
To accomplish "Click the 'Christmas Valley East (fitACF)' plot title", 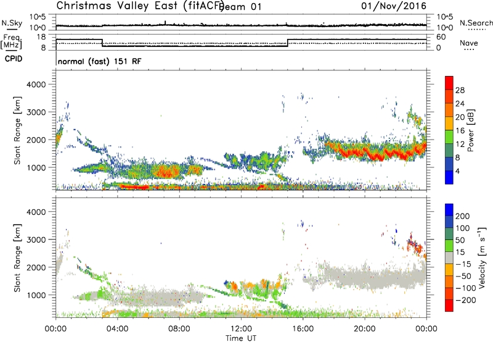I will tap(141, 6).
